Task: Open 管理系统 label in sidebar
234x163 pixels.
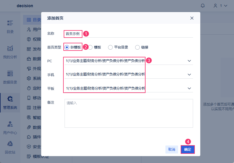Action: (10, 107)
